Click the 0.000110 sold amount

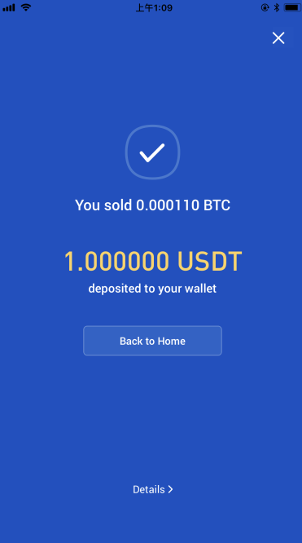[168, 205]
